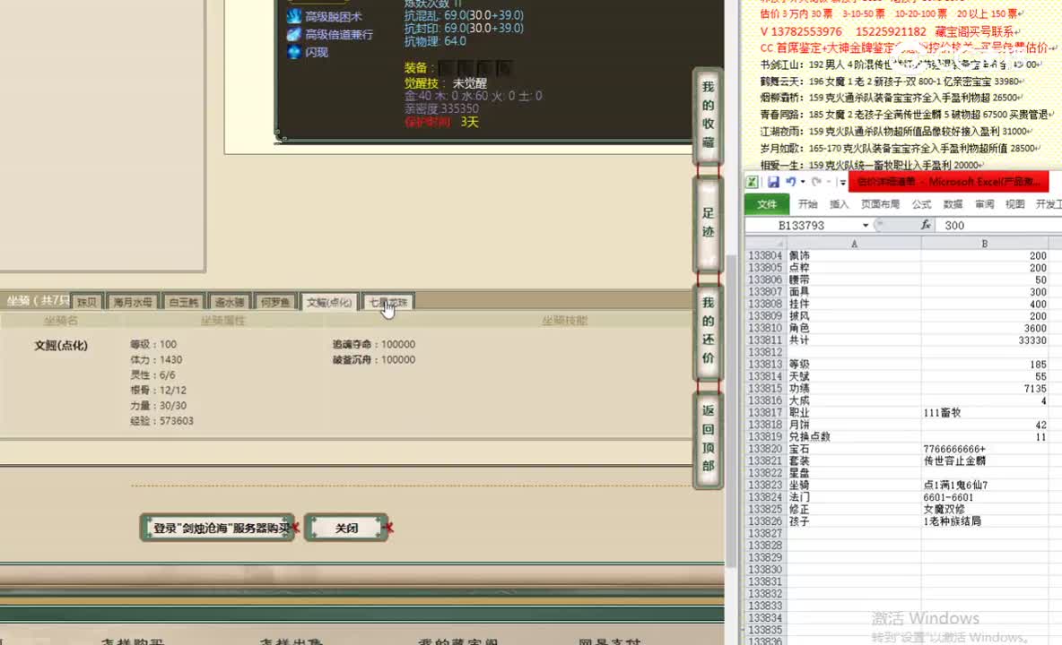Open the 页面布局 ribbon tab
The width and height of the screenshot is (1062, 645).
880,204
